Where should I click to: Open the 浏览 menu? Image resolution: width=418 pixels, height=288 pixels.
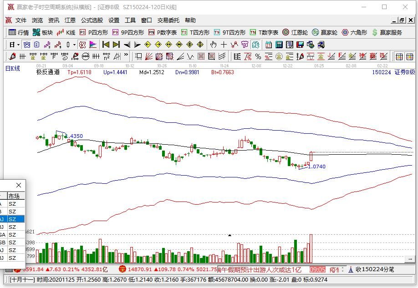click(37, 20)
